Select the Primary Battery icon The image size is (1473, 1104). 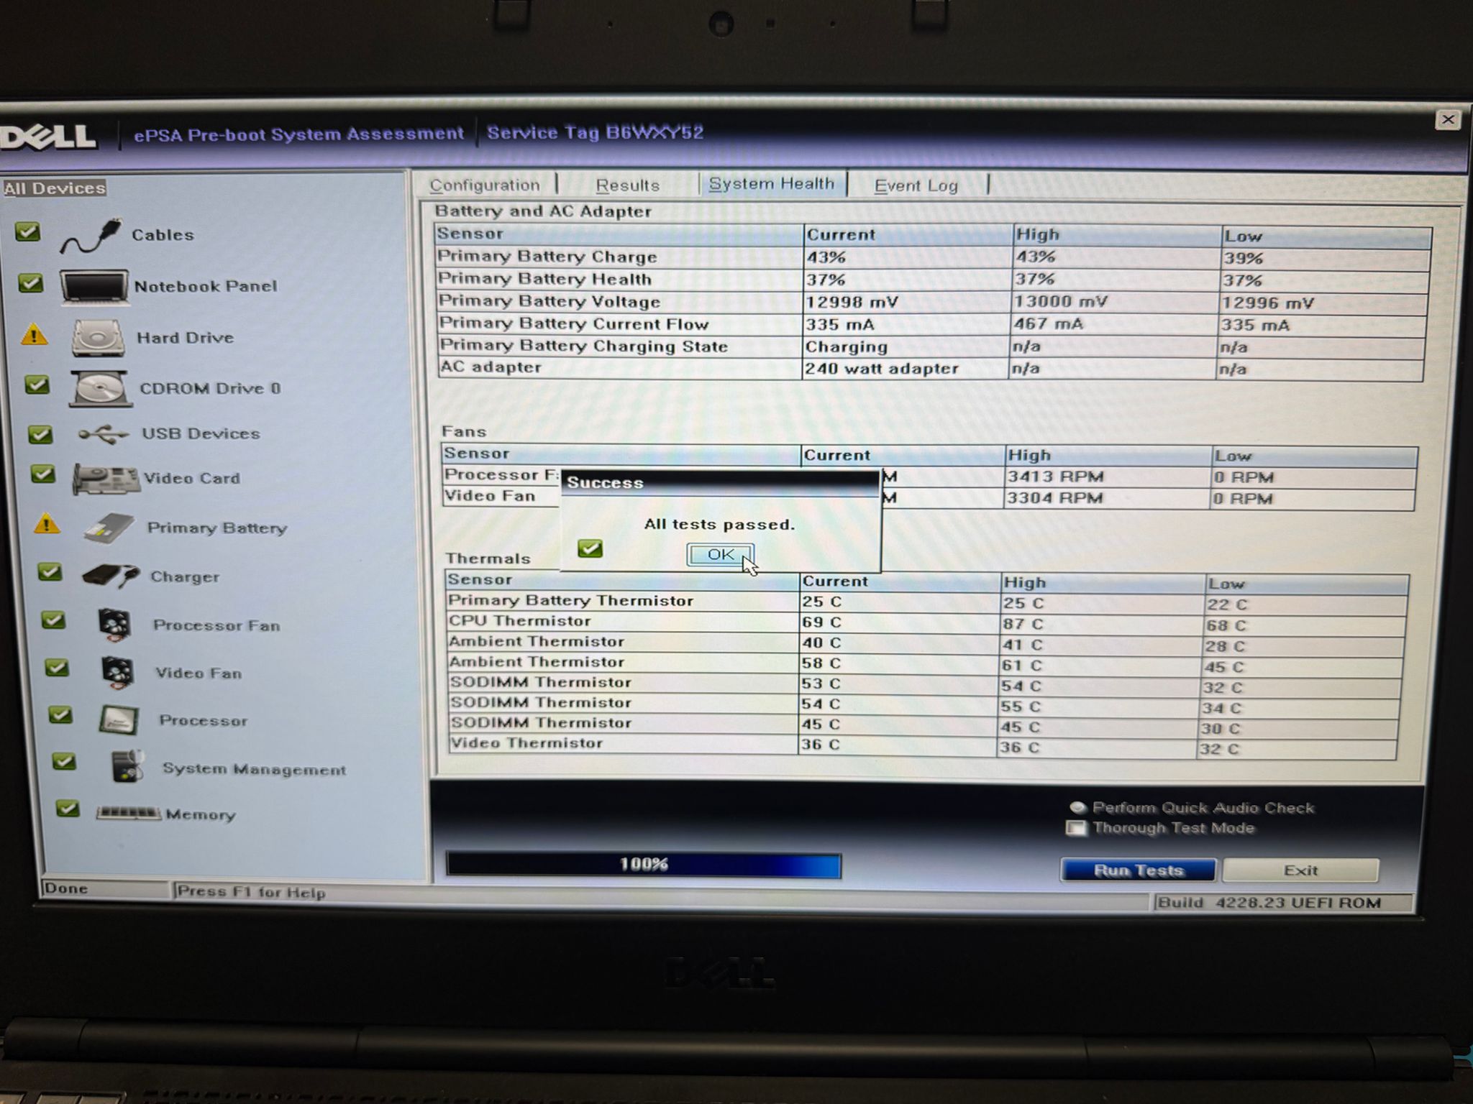(109, 528)
